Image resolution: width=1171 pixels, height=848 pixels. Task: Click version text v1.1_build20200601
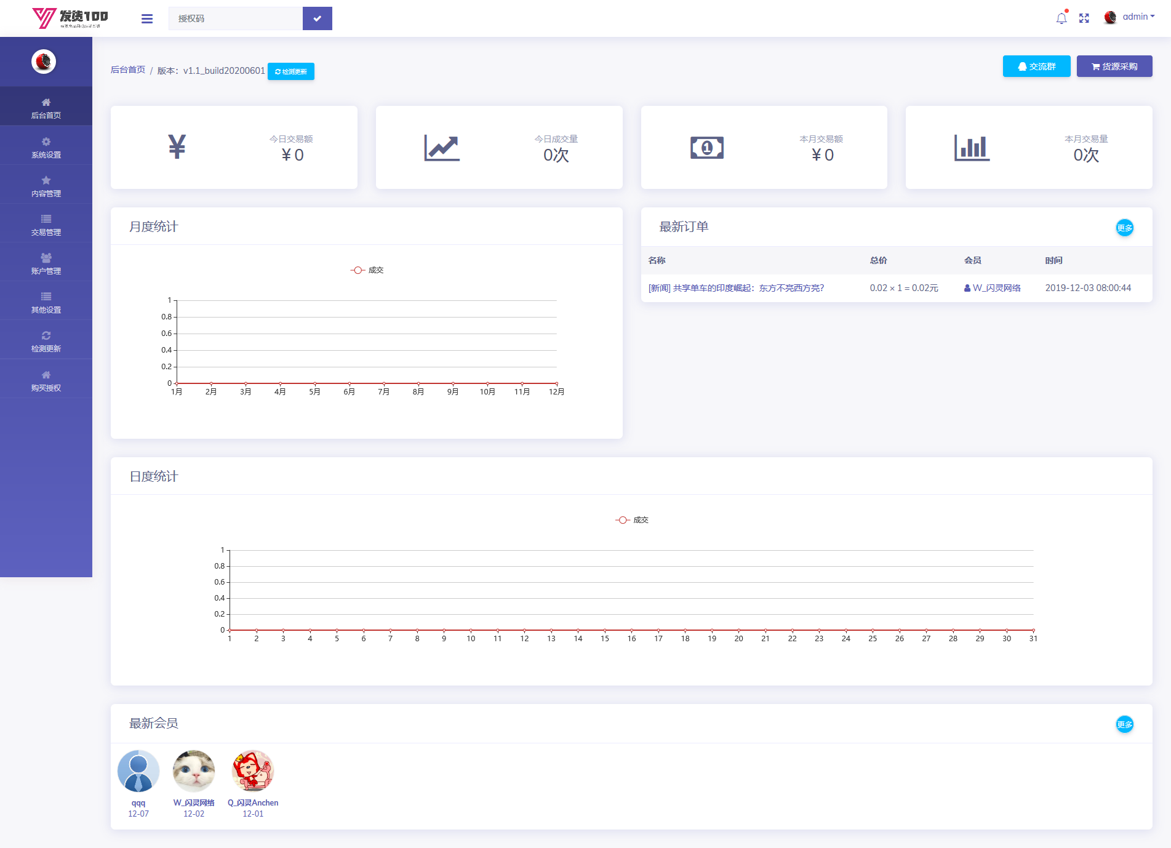point(224,71)
